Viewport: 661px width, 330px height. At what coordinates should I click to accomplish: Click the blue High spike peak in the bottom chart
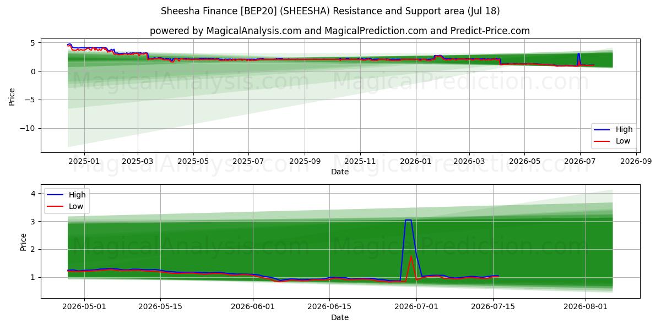(x=408, y=220)
